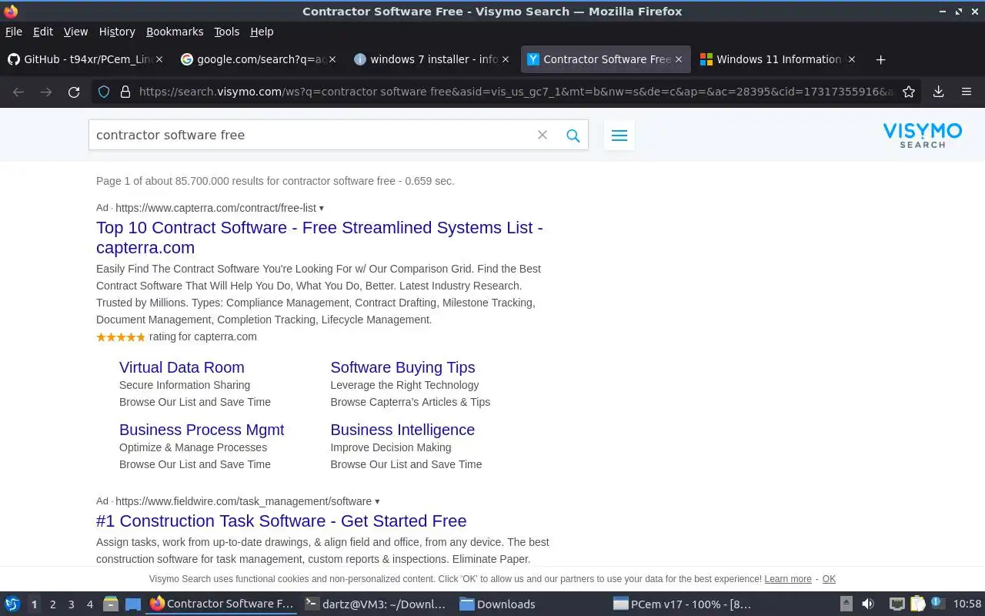Close the Contractor Software Free tab
The height and width of the screenshot is (616, 985).
point(679,59)
